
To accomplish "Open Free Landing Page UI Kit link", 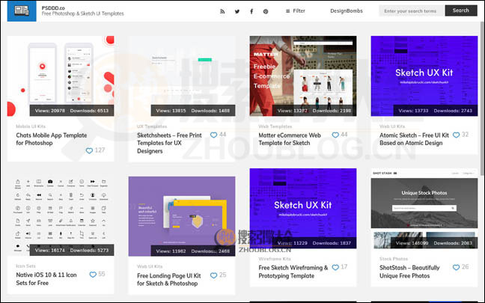I will (170, 279).
